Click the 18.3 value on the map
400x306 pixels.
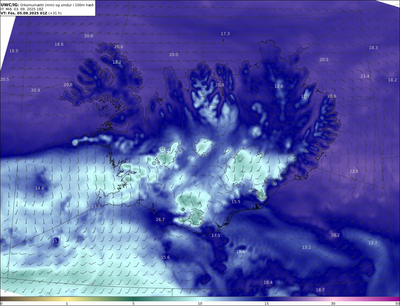coord(373,48)
